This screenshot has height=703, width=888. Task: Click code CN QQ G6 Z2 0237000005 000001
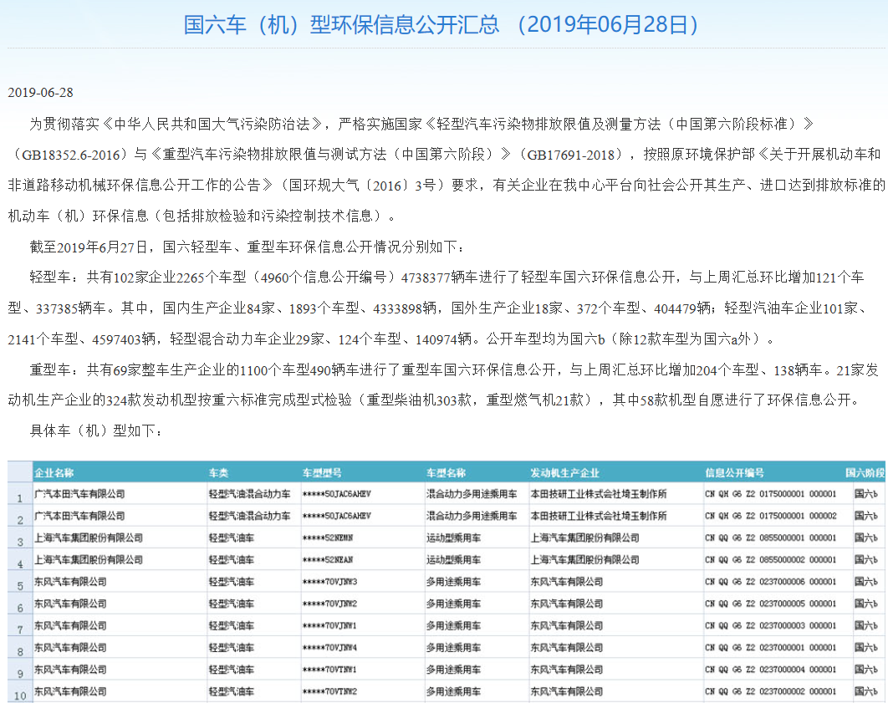coord(770,604)
